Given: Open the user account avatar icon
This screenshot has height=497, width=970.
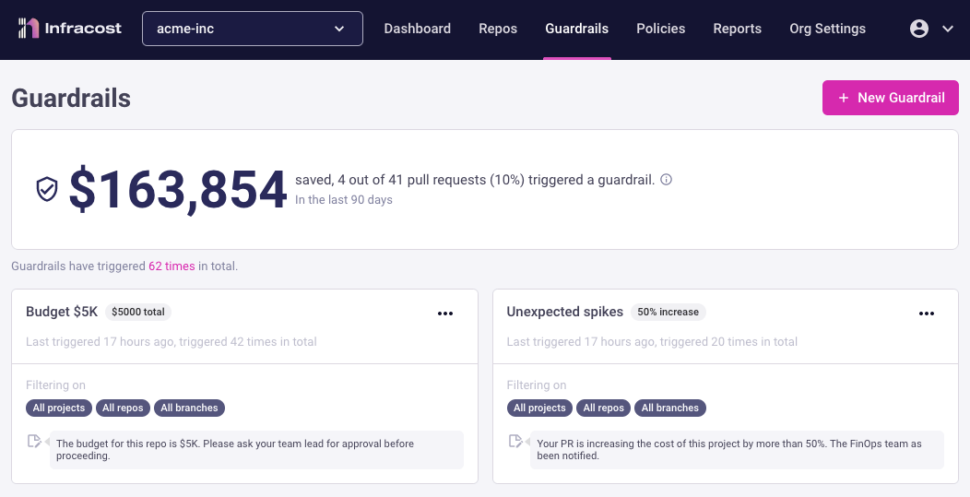Looking at the screenshot, I should (918, 29).
